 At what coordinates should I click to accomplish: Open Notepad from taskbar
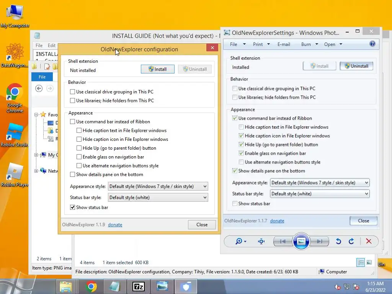click(x=115, y=286)
